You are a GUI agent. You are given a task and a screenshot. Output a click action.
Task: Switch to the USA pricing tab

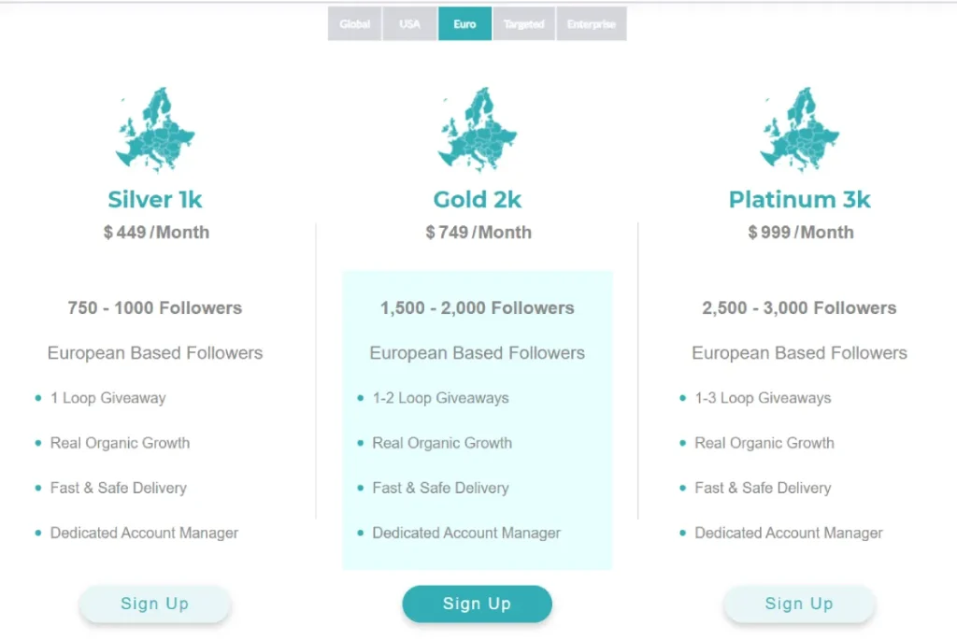(409, 23)
